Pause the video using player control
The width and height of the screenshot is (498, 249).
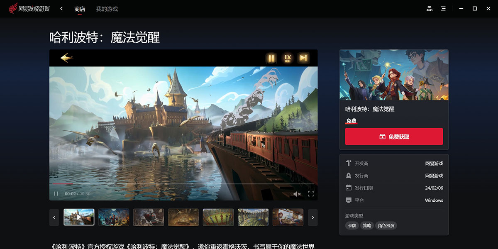pyautogui.click(x=56, y=194)
